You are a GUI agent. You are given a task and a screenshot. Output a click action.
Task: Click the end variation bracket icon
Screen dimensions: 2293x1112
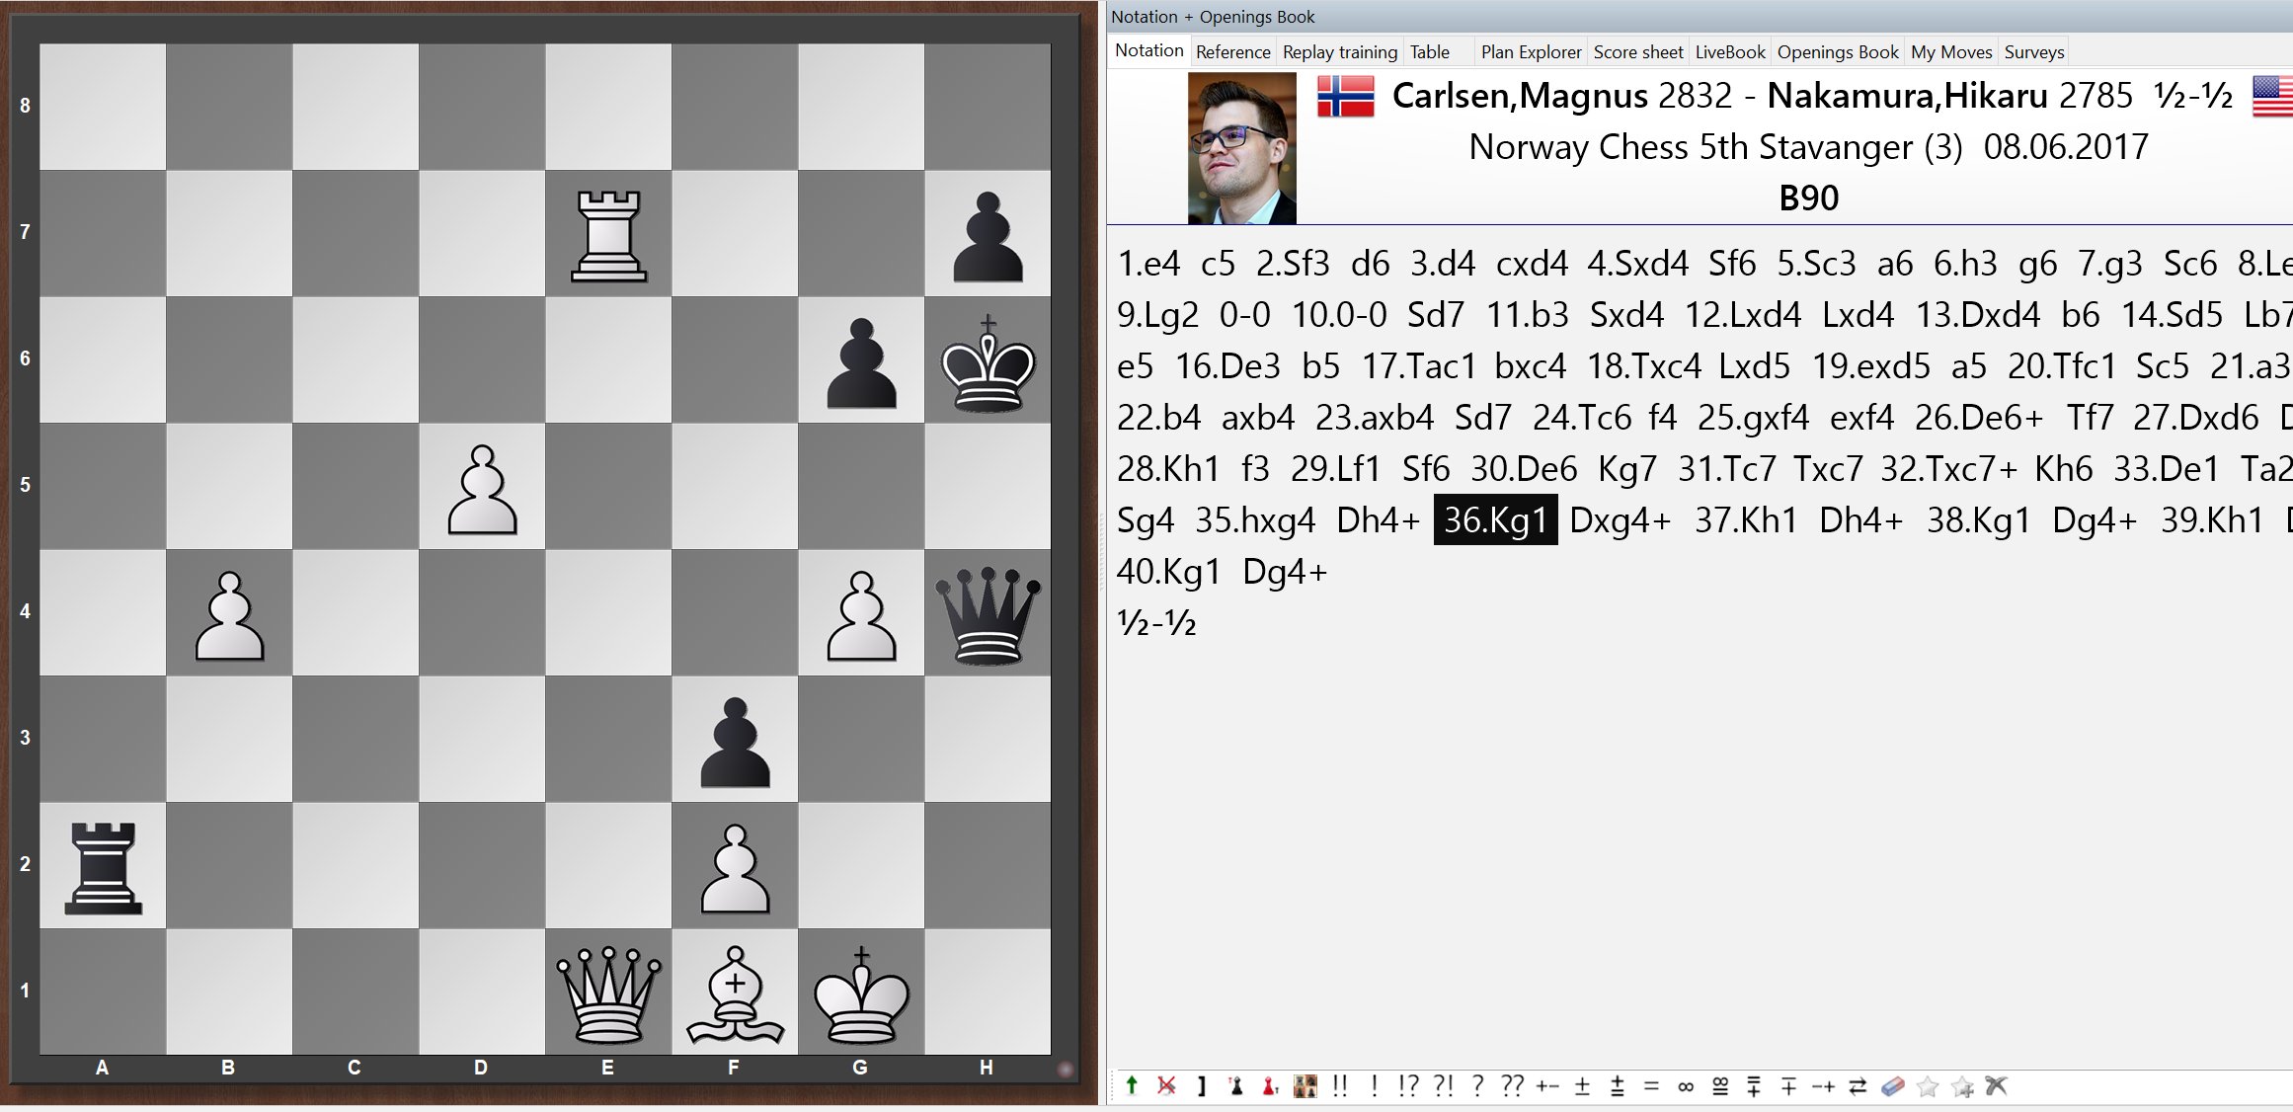(x=1201, y=1086)
